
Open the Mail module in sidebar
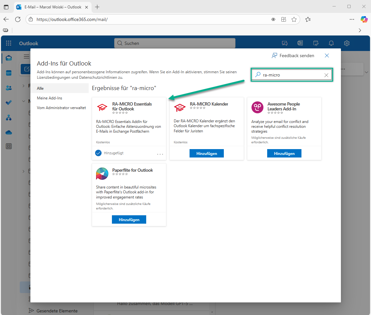9,58
